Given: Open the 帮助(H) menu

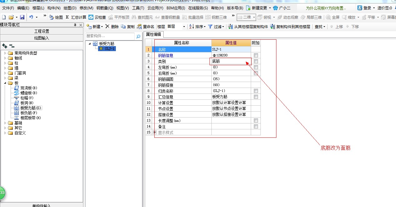Looking at the screenshot, I should (217, 8).
